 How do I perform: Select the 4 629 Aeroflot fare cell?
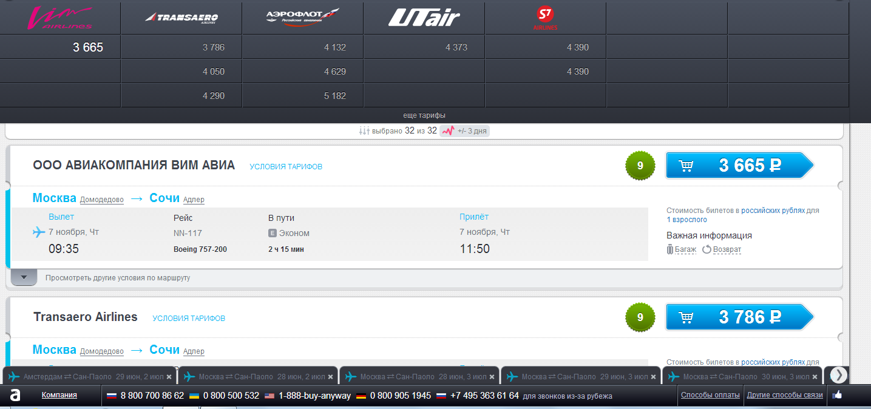click(303, 71)
